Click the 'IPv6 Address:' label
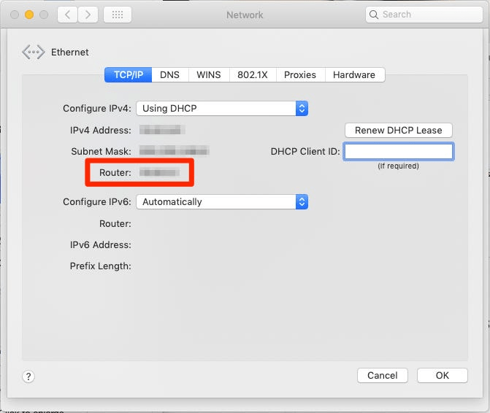Image resolution: width=490 pixels, height=413 pixels. (101, 244)
